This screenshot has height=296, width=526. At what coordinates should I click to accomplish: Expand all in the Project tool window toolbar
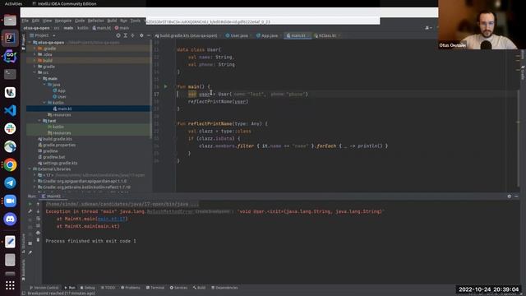click(126, 35)
